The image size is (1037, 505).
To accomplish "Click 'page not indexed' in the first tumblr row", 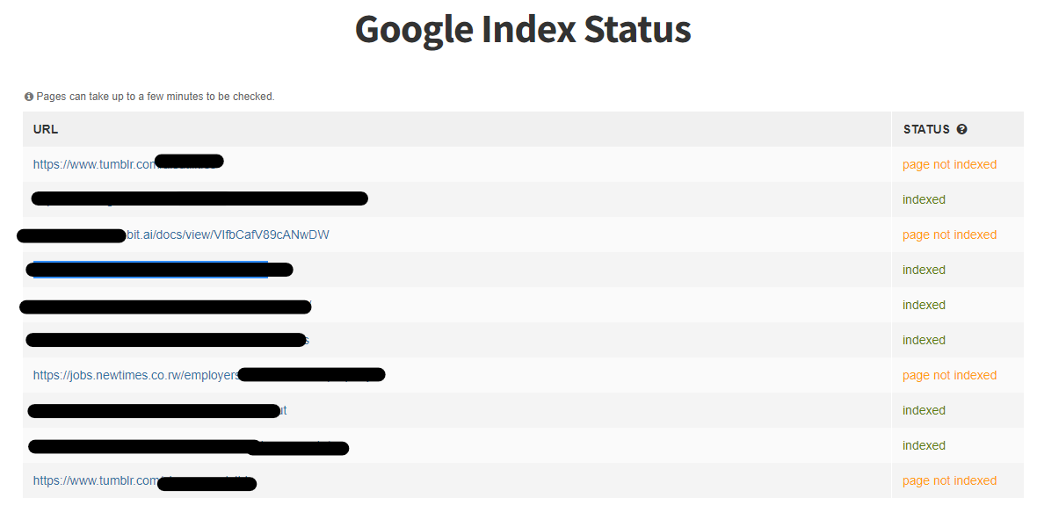I will (949, 164).
